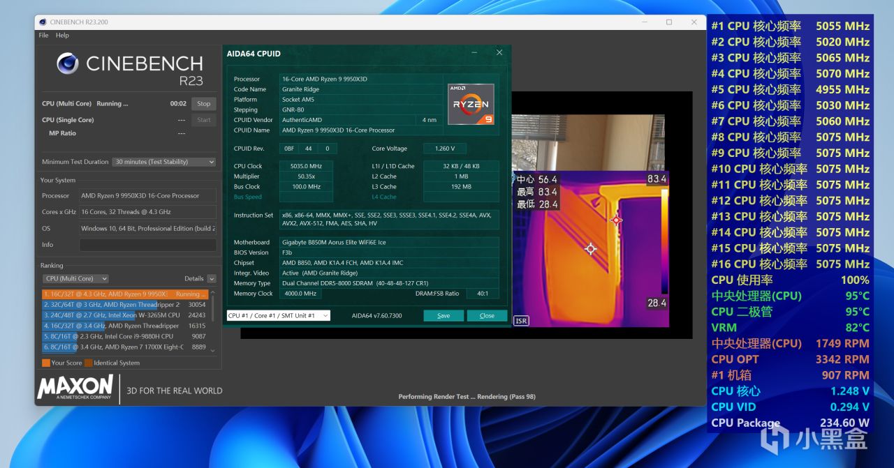Select the 16C/32T @ 3.4 GHz Threadripper row
The image size is (894, 468).
click(125, 326)
